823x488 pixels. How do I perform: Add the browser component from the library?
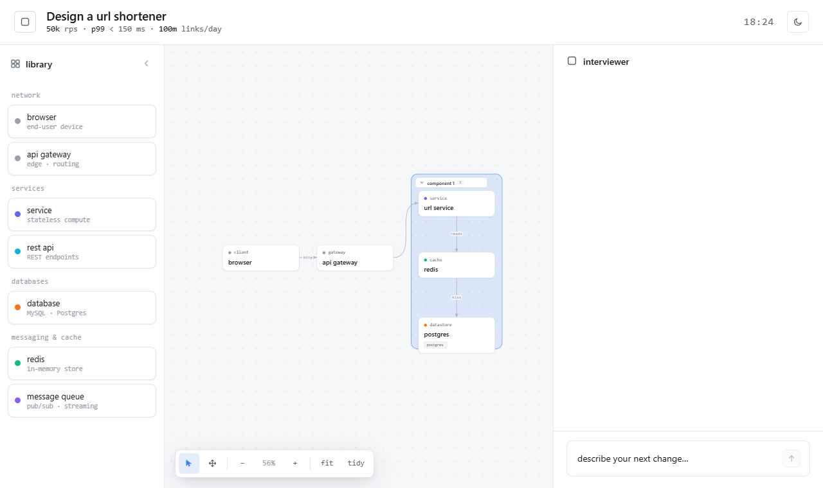(82, 121)
